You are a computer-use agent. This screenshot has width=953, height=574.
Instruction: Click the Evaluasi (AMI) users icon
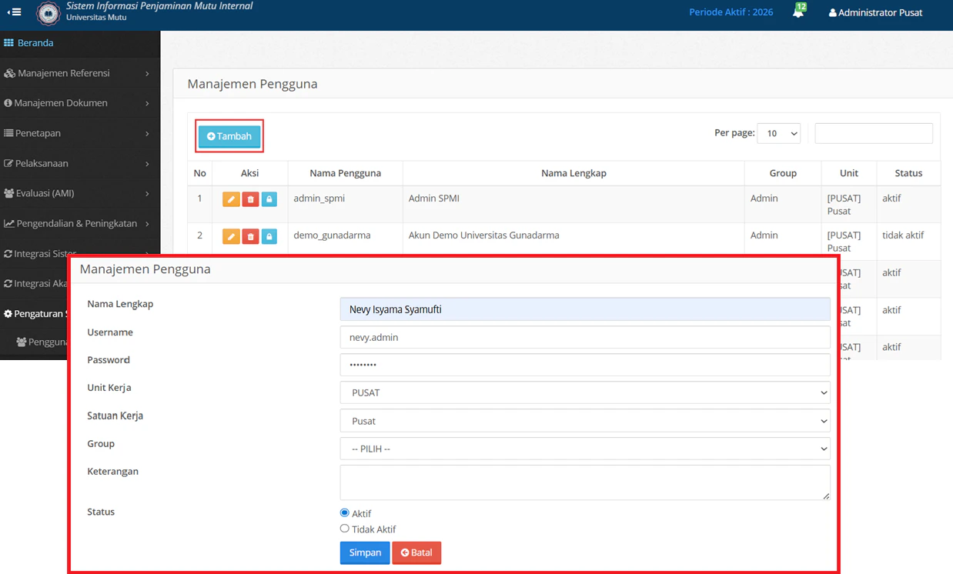point(9,193)
